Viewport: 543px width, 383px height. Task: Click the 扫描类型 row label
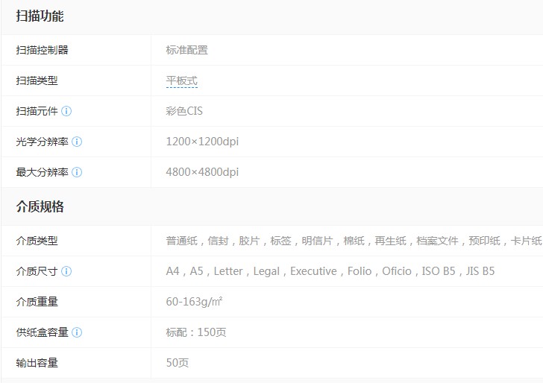[x=37, y=80]
